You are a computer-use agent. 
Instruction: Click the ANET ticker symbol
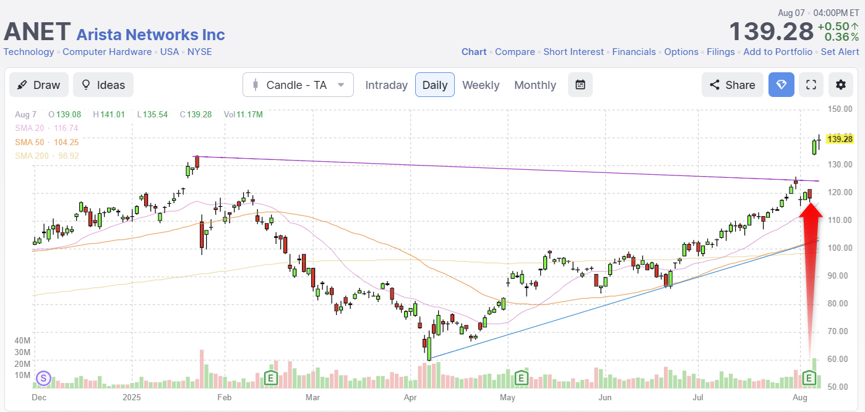(37, 32)
